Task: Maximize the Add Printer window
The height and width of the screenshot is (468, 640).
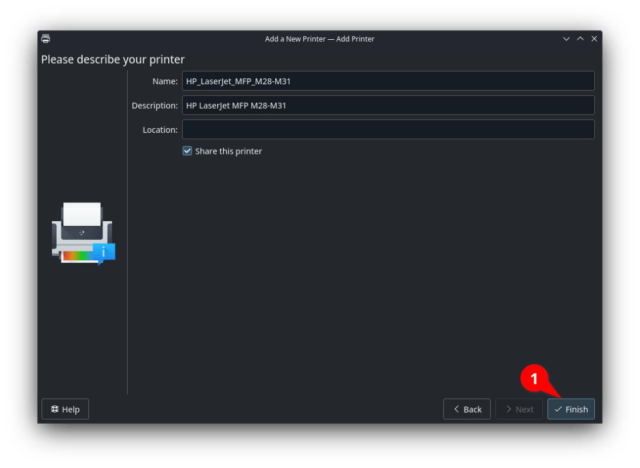Action: 580,39
